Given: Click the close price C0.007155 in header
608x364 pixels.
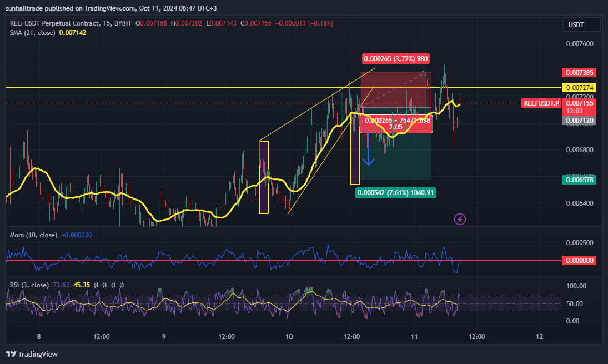Looking at the screenshot, I should coord(256,23).
